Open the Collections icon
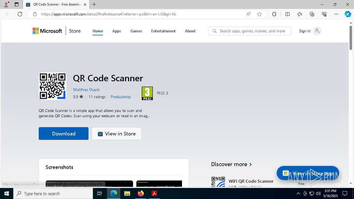354x199 pixels. (312, 14)
